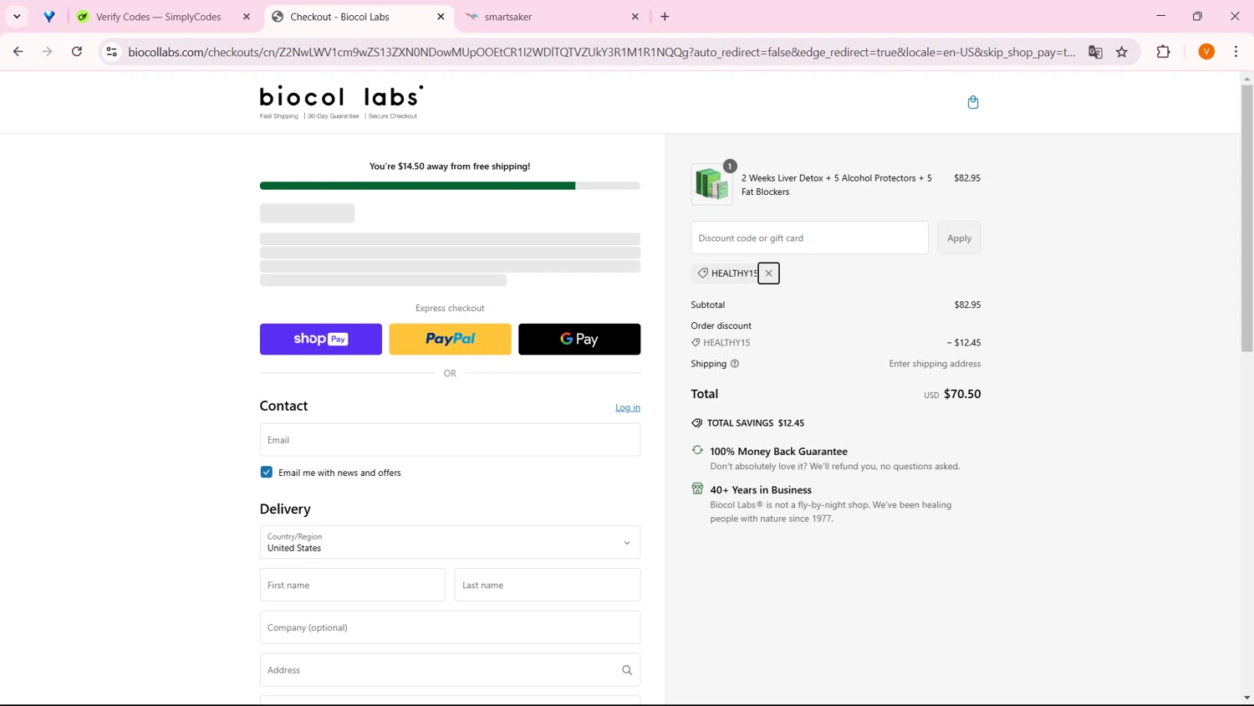Click the page vertical scrollbar thumb
1254x706 pixels.
pyautogui.click(x=1246, y=217)
